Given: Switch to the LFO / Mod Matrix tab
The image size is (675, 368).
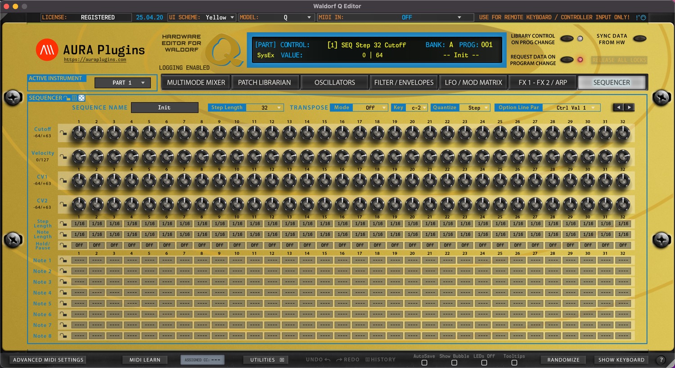Looking at the screenshot, I should (473, 83).
